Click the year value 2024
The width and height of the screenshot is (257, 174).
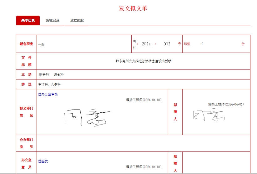point(146,44)
